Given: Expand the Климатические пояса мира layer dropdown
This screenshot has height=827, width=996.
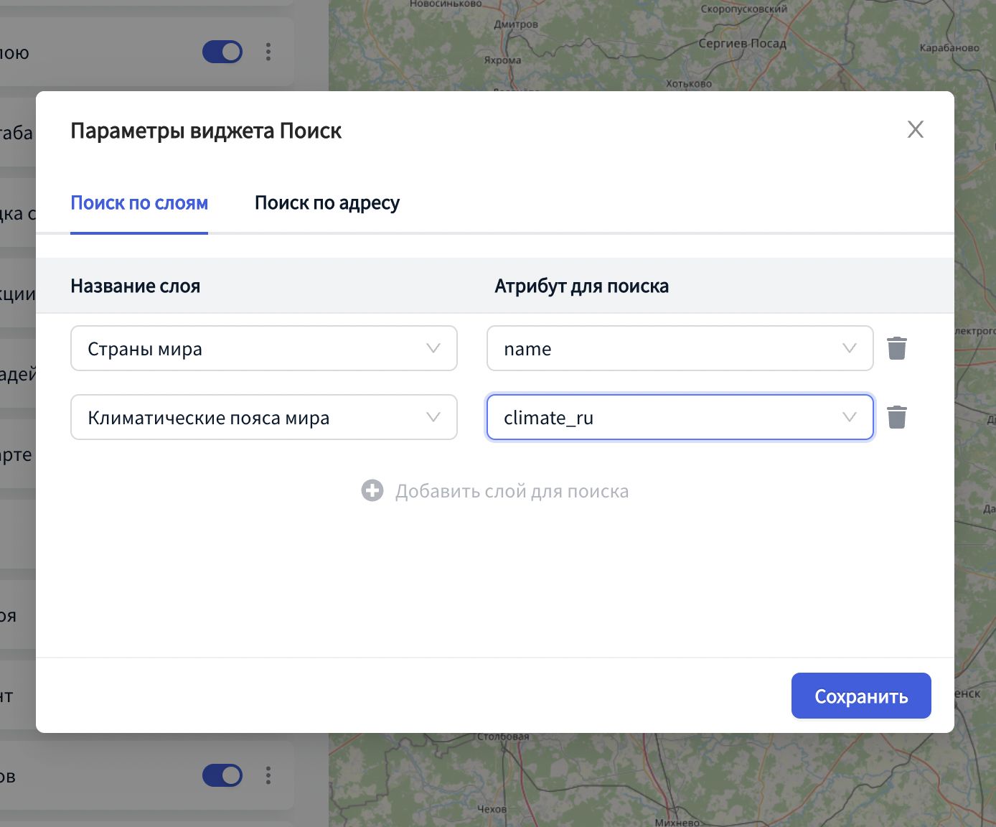Looking at the screenshot, I should click(263, 417).
